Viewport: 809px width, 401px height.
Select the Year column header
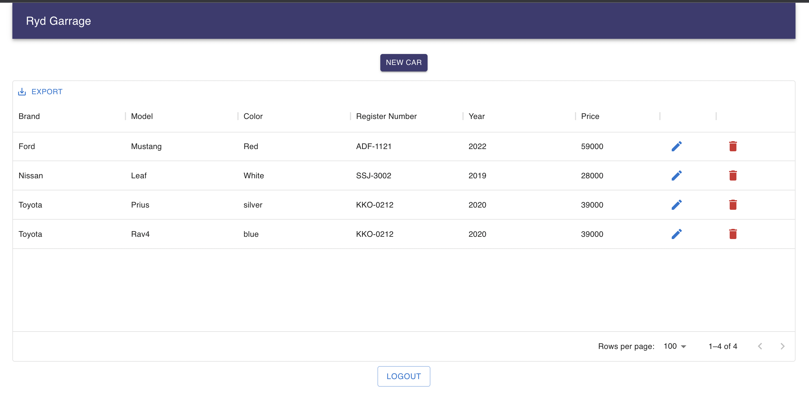pos(477,116)
